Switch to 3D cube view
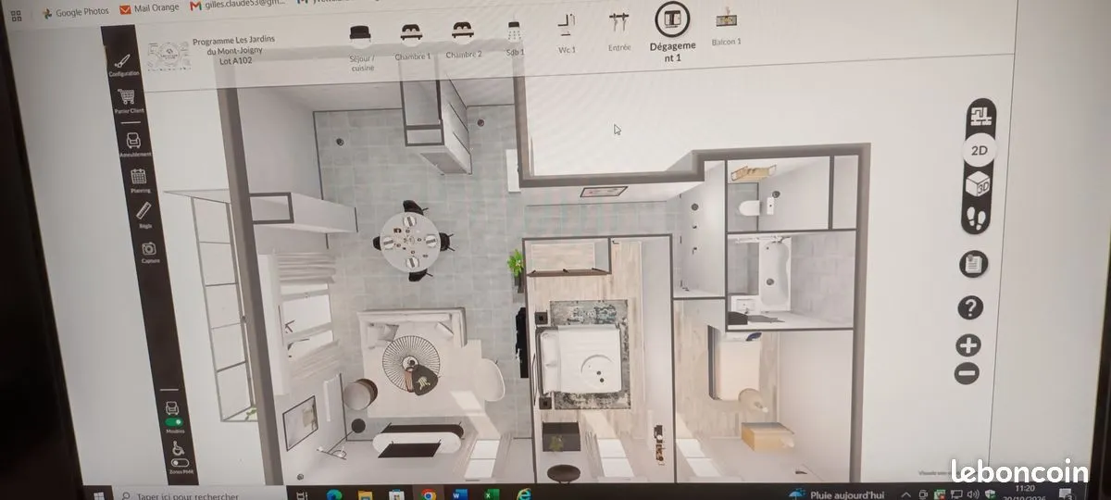This screenshot has height=500, width=1111. pyautogui.click(x=977, y=185)
